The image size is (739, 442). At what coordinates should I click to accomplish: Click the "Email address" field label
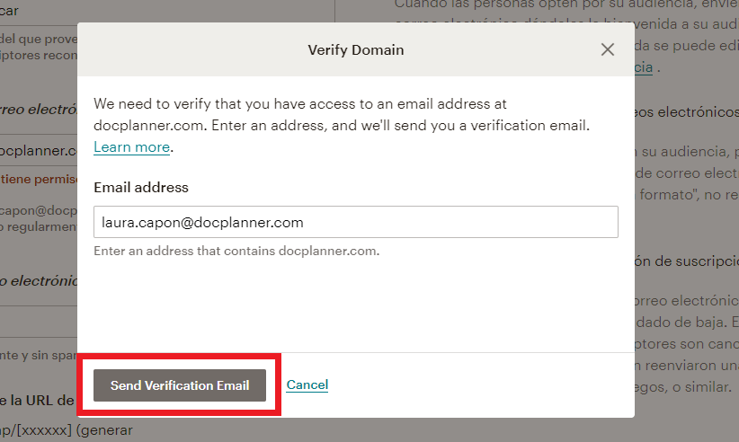(x=141, y=188)
